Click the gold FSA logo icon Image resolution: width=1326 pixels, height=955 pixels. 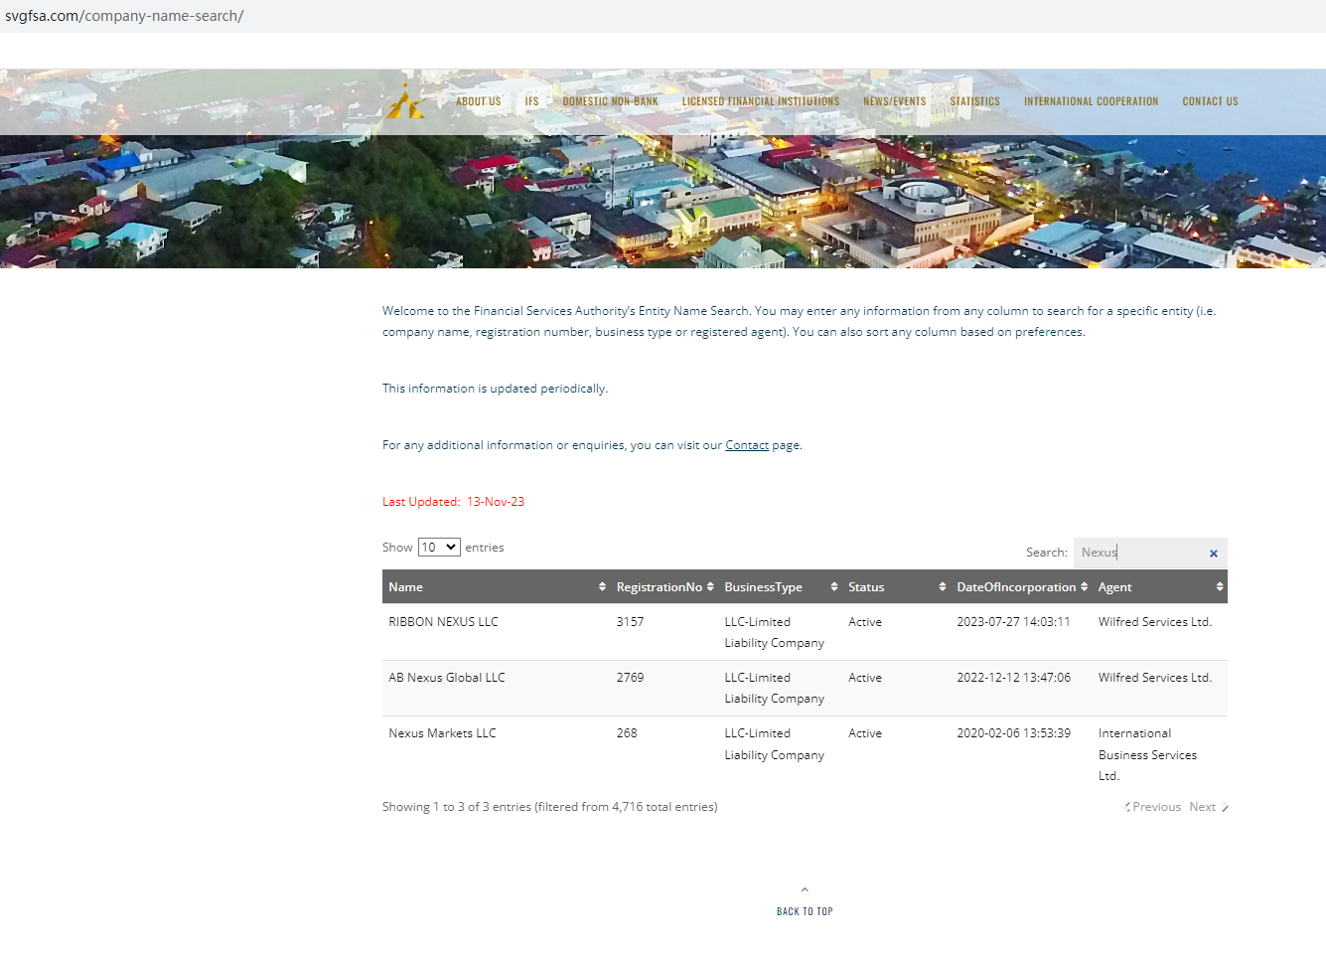405,101
